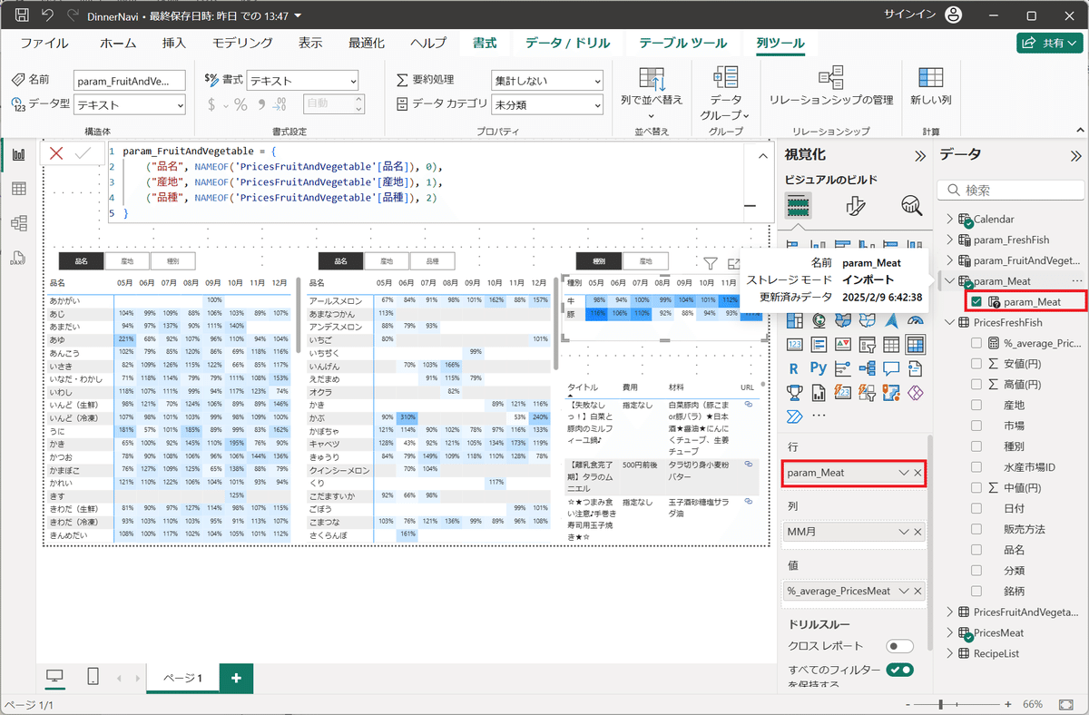This screenshot has height=715, width=1089.
Task: Open the テーブル ツール ribbon tab
Action: tap(682, 43)
